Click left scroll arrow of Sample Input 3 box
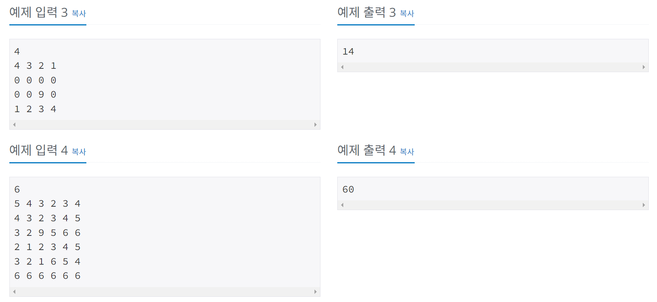This screenshot has width=657, height=302. 13,124
